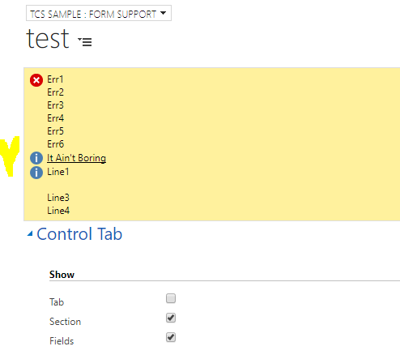The width and height of the screenshot is (400, 359).
Task: Open the record menu icon next to test
Action: pos(85,42)
